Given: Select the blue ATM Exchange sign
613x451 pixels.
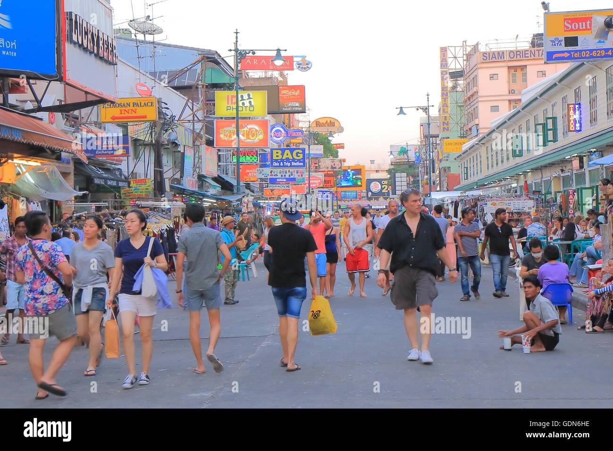Looking at the screenshot, I should coord(108,146).
